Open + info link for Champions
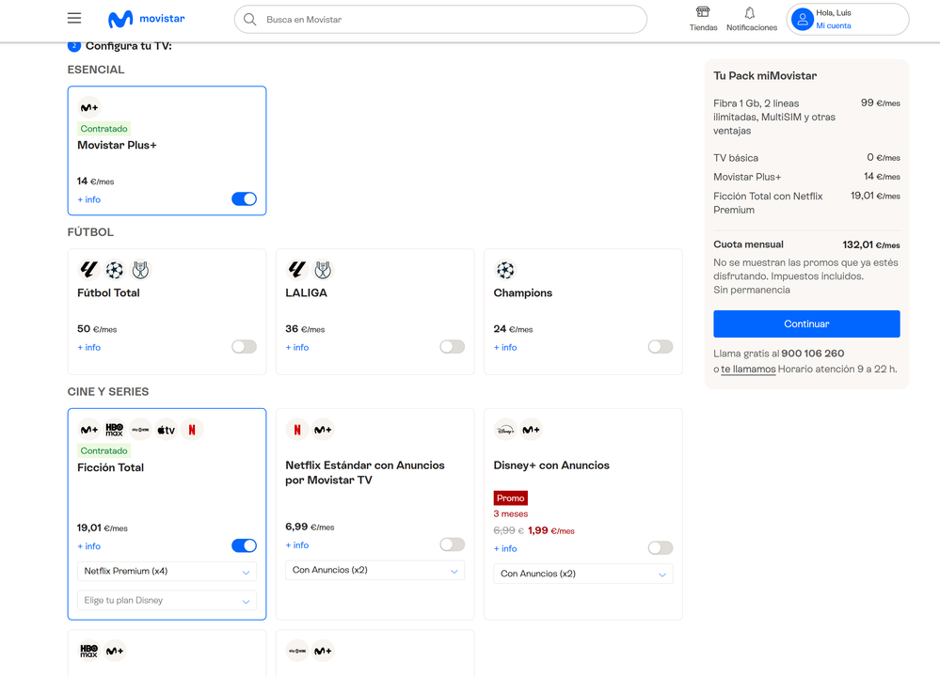This screenshot has width=940, height=677. point(505,348)
